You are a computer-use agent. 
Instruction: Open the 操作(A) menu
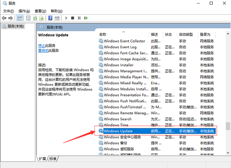coord(25,11)
